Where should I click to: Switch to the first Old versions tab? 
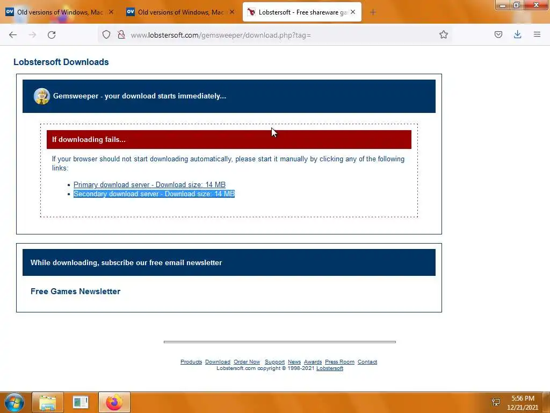pyautogui.click(x=60, y=12)
